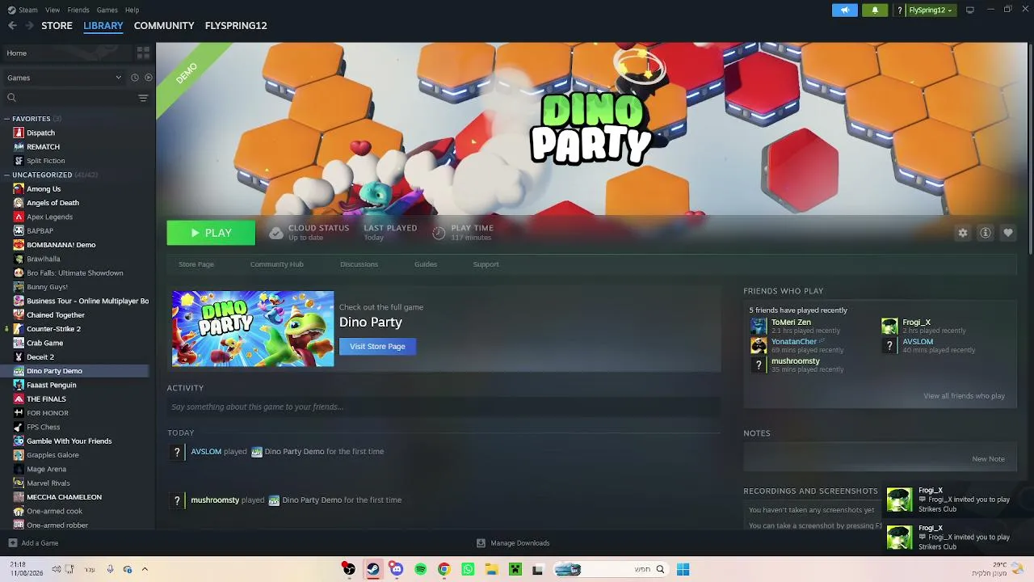Image resolution: width=1034 pixels, height=582 pixels.
Task: Open the Discussions link
Action: click(359, 264)
